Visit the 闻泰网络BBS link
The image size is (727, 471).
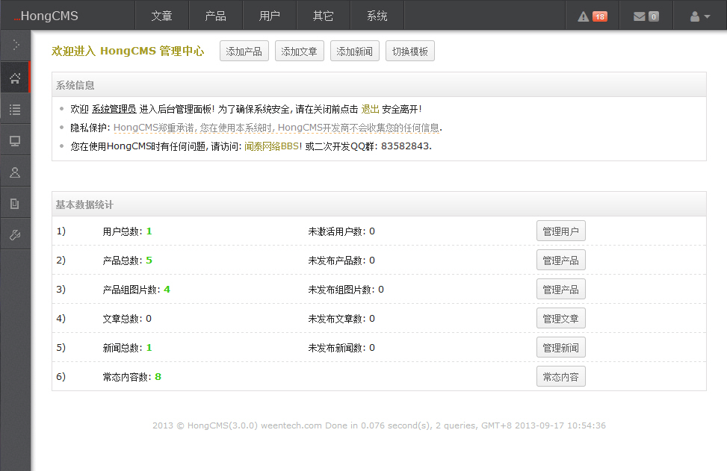pyautogui.click(x=272, y=146)
